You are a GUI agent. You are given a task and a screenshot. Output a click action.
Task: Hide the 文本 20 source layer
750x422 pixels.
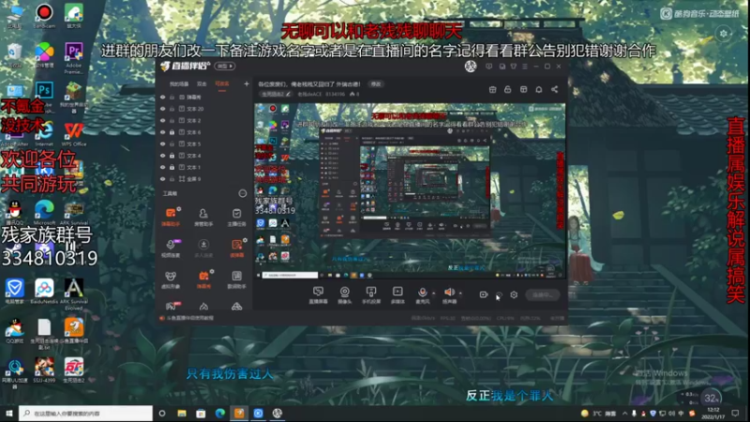coord(162,109)
